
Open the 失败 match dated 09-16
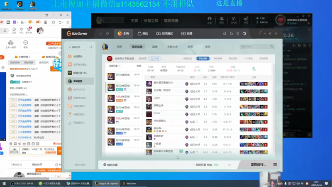124,98
